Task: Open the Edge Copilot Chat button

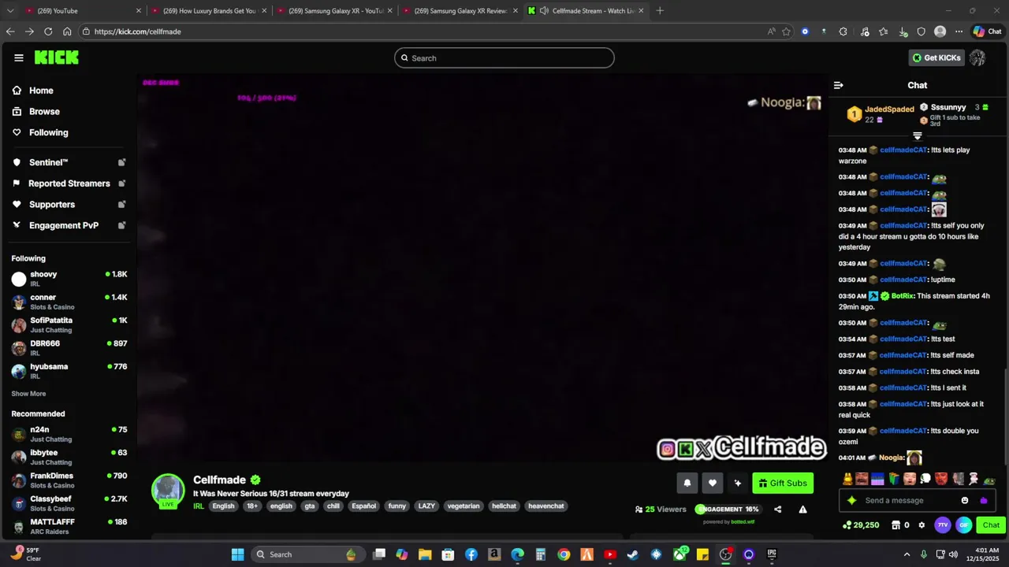Action: point(989,31)
